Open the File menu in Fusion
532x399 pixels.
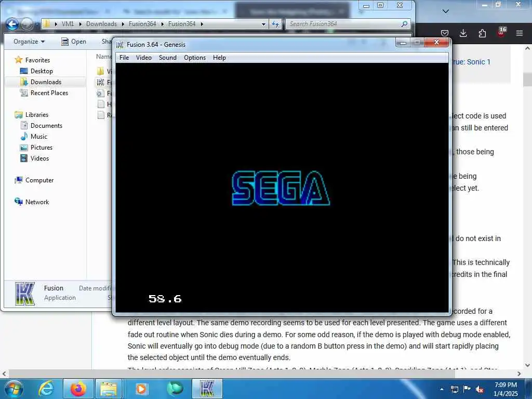(x=124, y=58)
